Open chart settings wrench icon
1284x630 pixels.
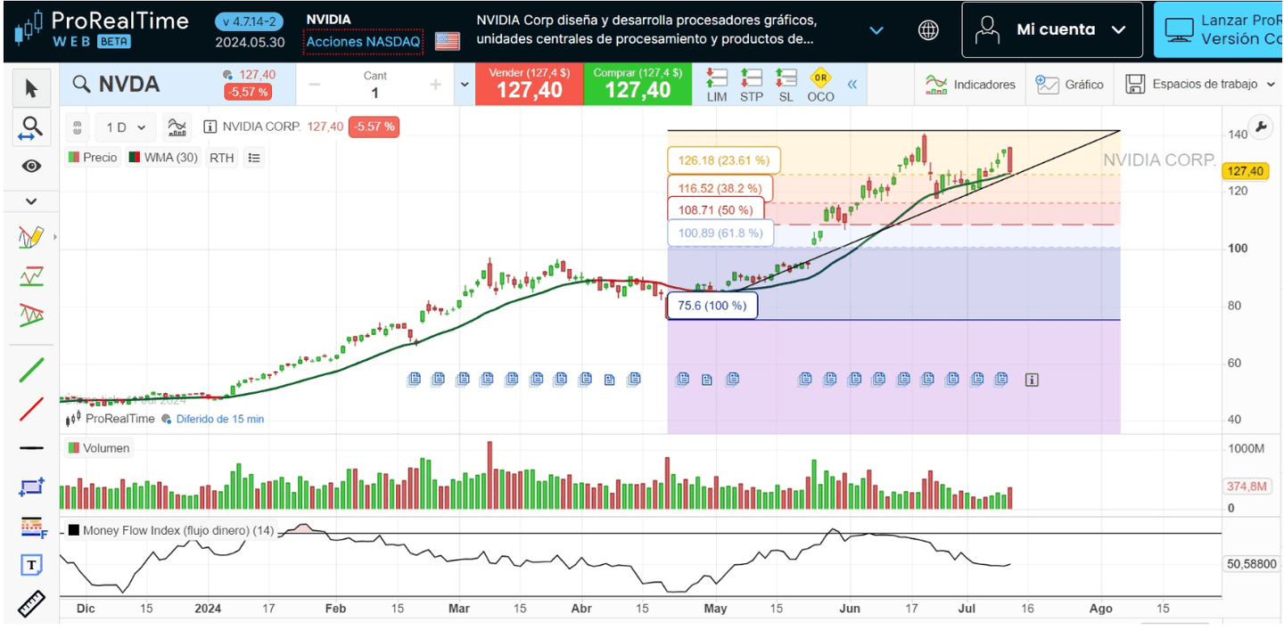point(1260,127)
